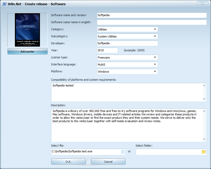
Task: Open the Category dropdown
Action: [127, 29]
